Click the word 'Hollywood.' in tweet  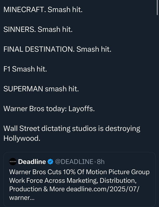click(x=22, y=138)
